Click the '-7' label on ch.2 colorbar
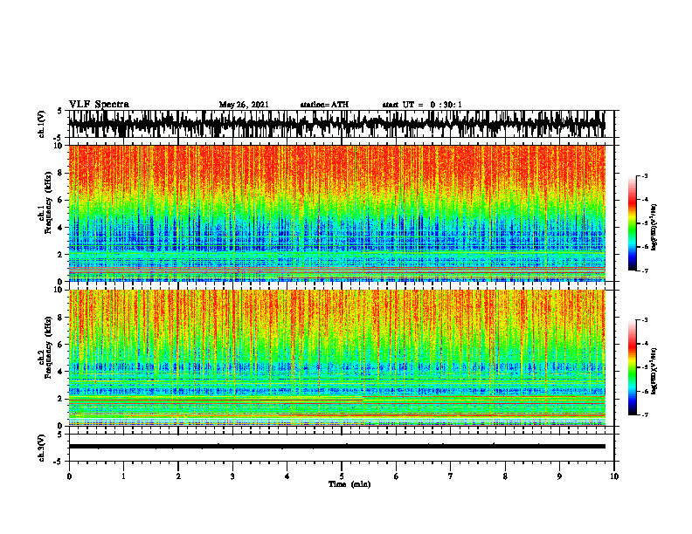 (645, 414)
